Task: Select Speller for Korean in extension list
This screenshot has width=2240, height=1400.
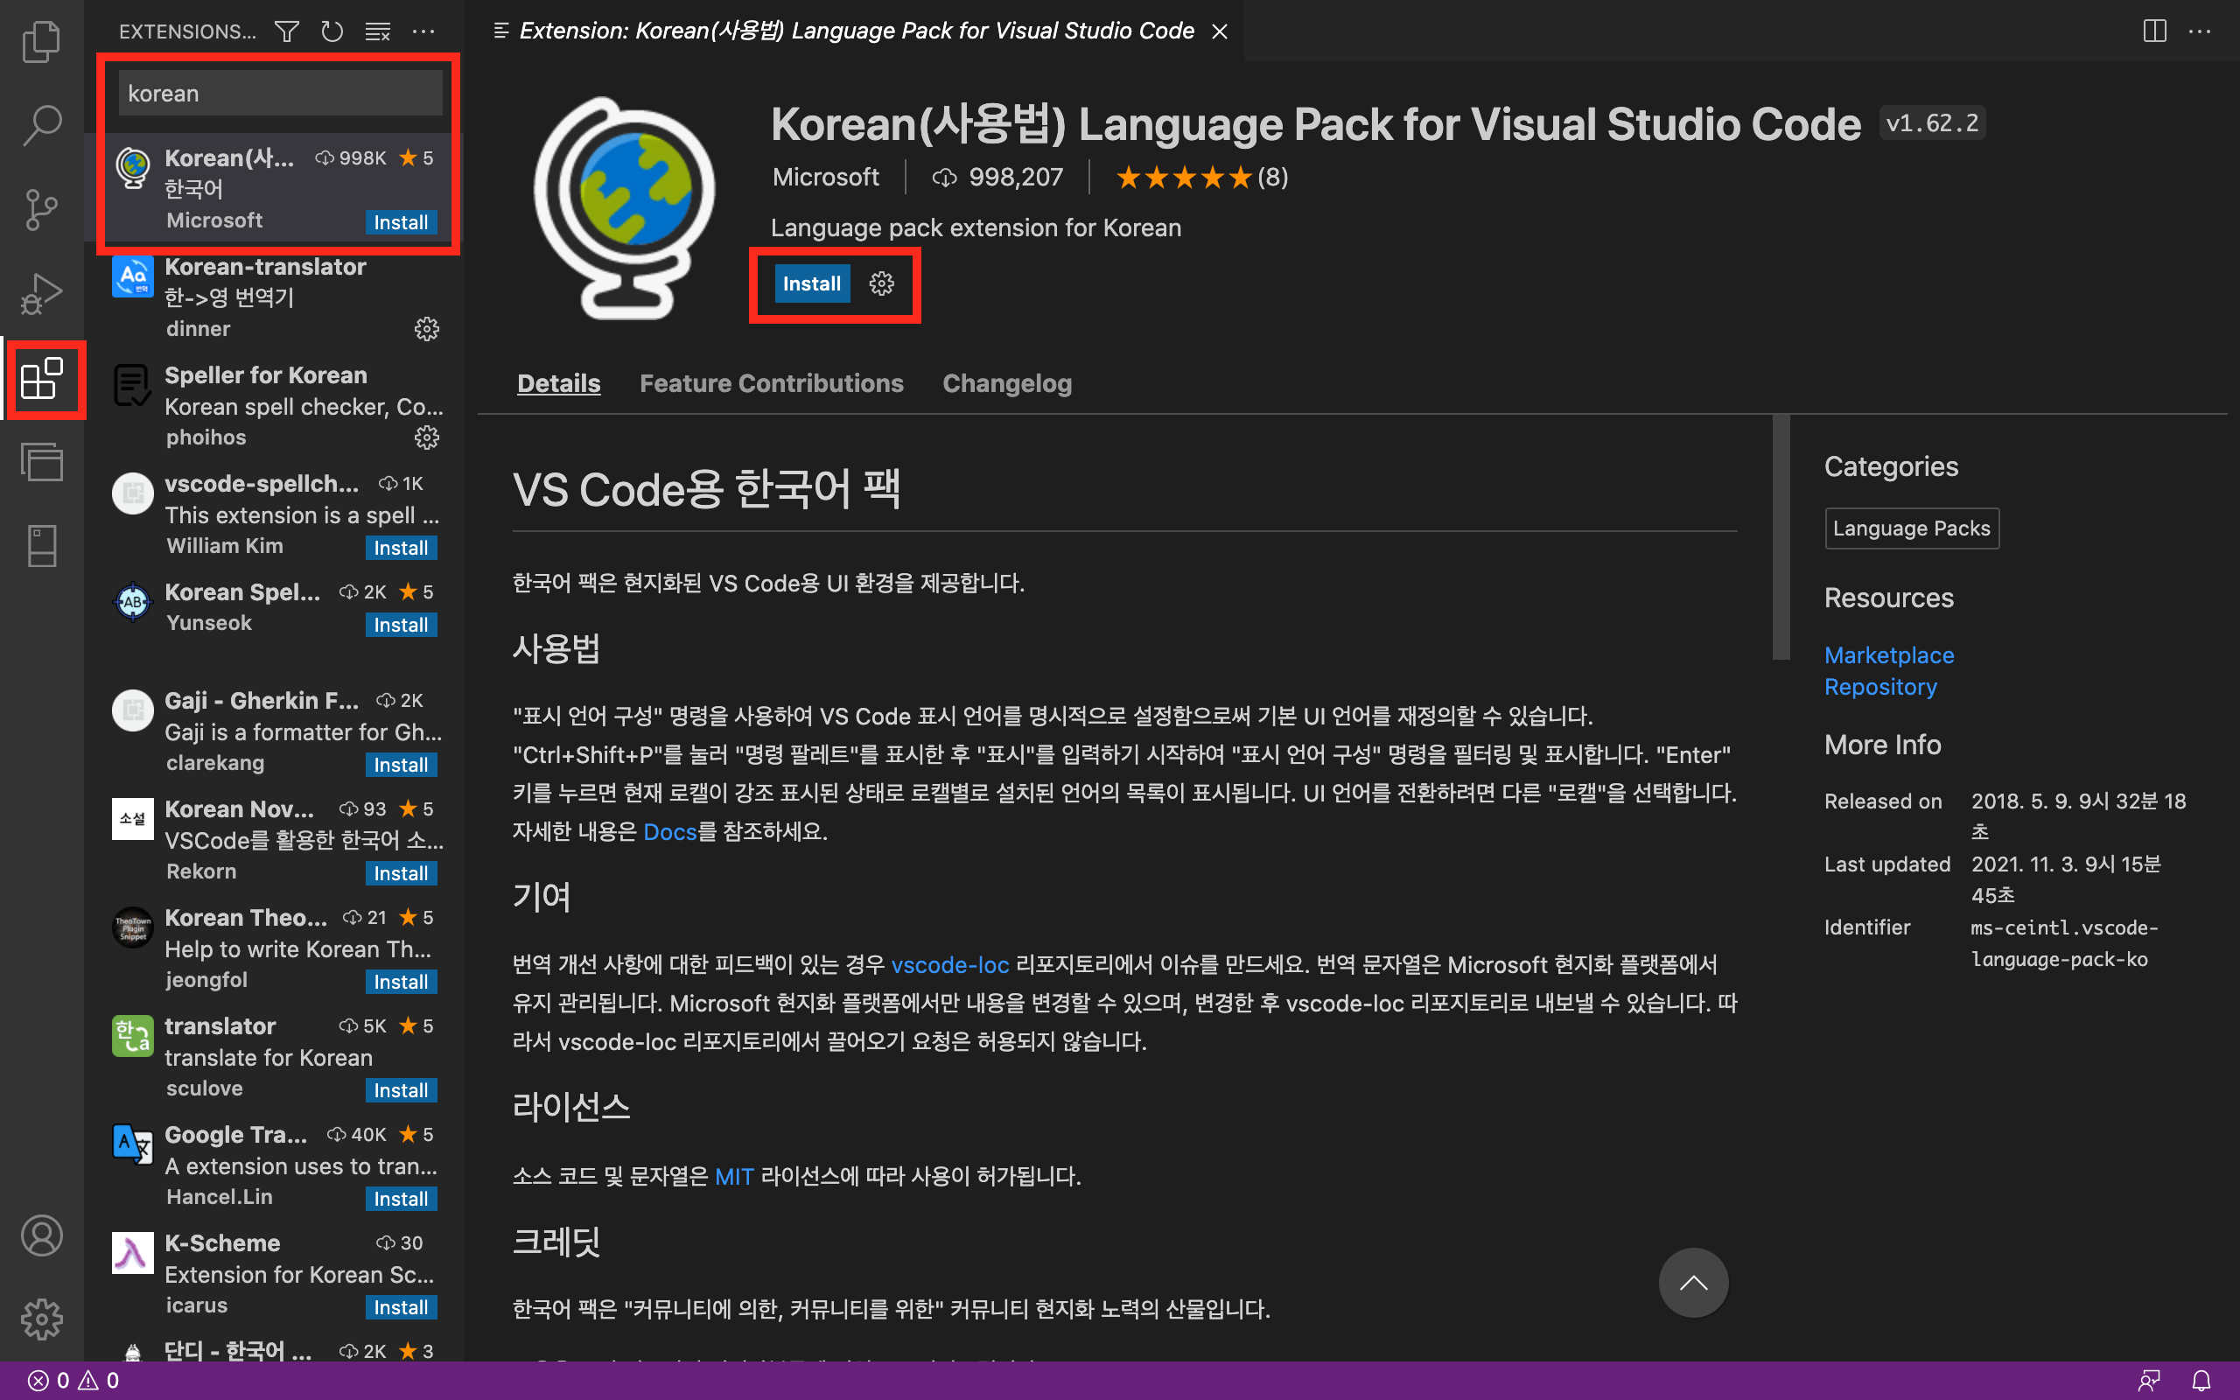Action: [274, 405]
